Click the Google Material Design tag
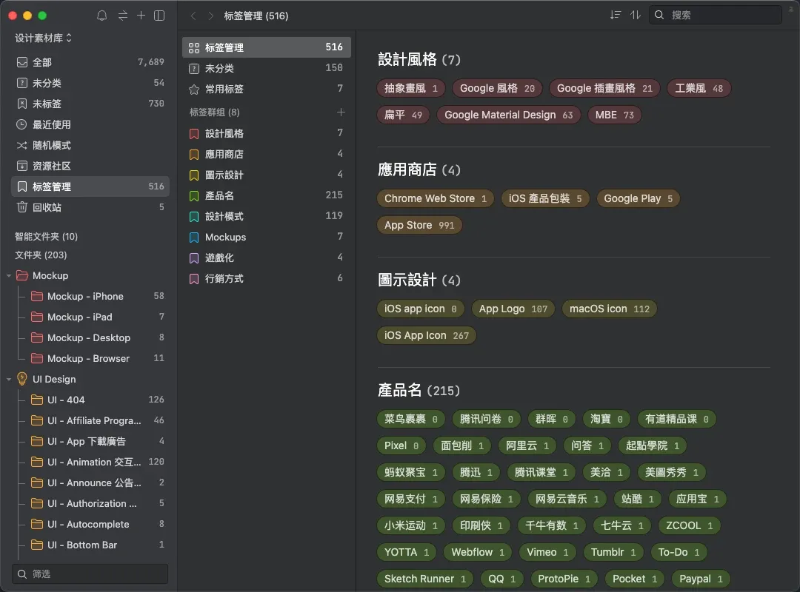The width and height of the screenshot is (800, 592). point(508,115)
